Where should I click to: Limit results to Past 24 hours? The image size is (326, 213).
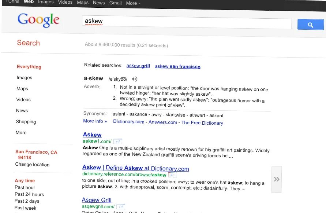(x=29, y=194)
